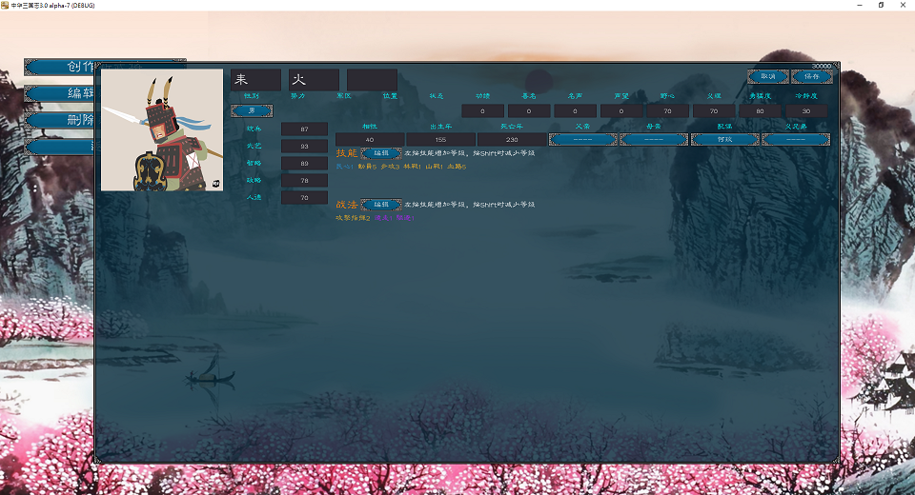The image size is (915, 495).
Task: Edit the 人德 value 70
Action: coord(305,198)
